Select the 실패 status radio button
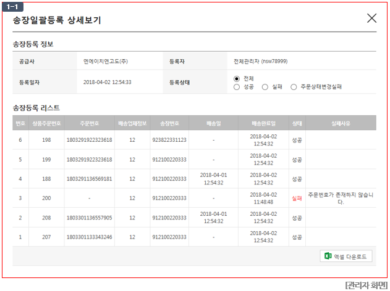This screenshot has width=390, height=291. [265, 87]
